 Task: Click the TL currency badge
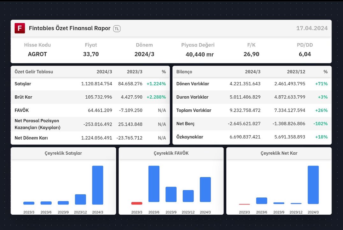(x=117, y=29)
